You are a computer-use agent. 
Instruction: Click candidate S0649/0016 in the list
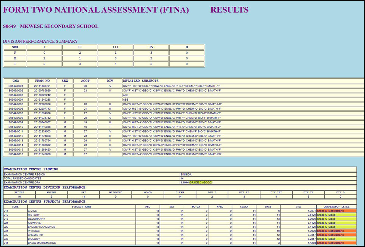[16, 154]
